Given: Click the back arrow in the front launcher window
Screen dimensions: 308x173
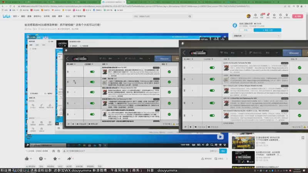Looking at the screenshot, I should coord(184,53).
